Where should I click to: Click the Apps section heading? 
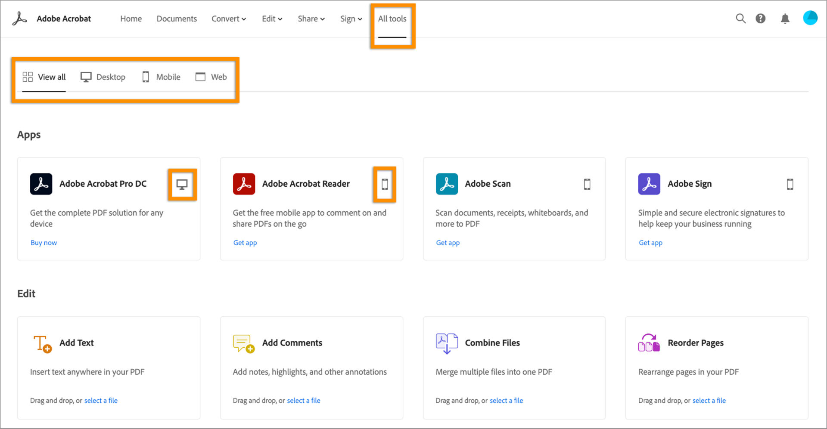[x=29, y=135]
